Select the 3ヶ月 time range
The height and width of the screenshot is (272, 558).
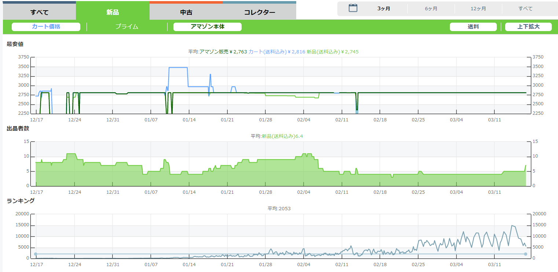coord(384,8)
